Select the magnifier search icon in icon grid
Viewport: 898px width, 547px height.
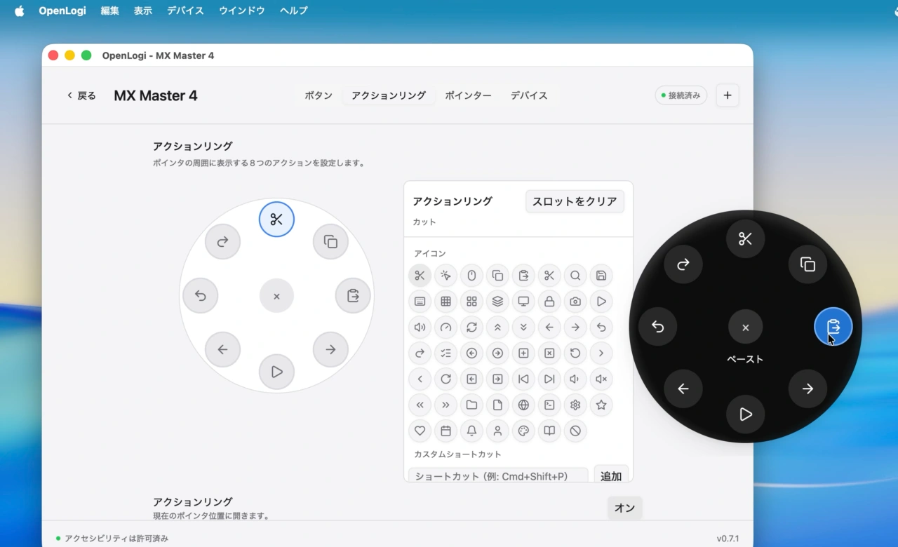coord(575,276)
